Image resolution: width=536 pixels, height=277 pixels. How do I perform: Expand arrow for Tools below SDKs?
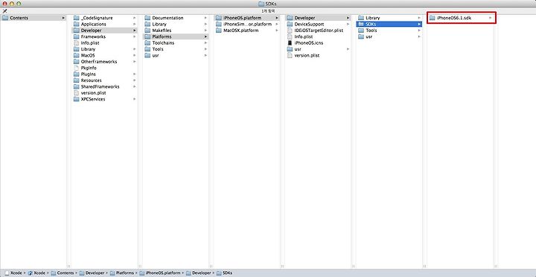419,31
